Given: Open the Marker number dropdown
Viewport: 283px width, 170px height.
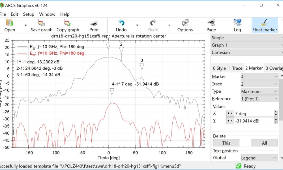Looking at the screenshot, I should (259, 76).
